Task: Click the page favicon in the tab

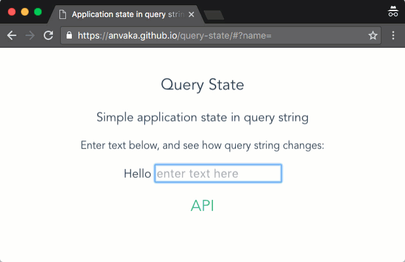Action: pos(63,14)
